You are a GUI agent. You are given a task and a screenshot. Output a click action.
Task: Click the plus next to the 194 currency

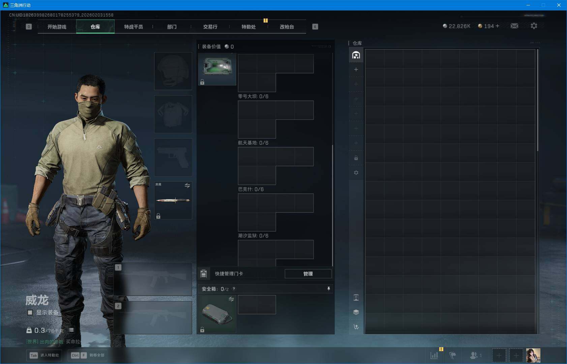(498, 26)
